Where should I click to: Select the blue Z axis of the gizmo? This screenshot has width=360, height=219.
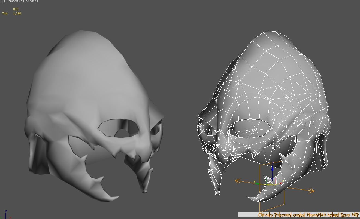coord(272,170)
